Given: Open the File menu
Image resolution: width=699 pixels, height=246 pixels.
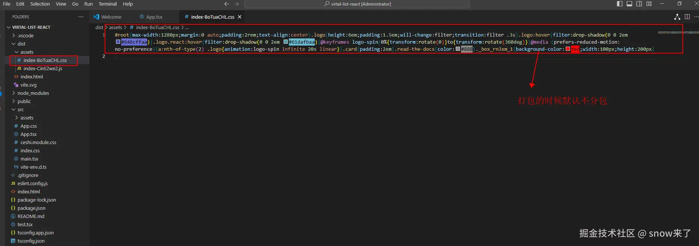Looking at the screenshot, I should coord(7,4).
